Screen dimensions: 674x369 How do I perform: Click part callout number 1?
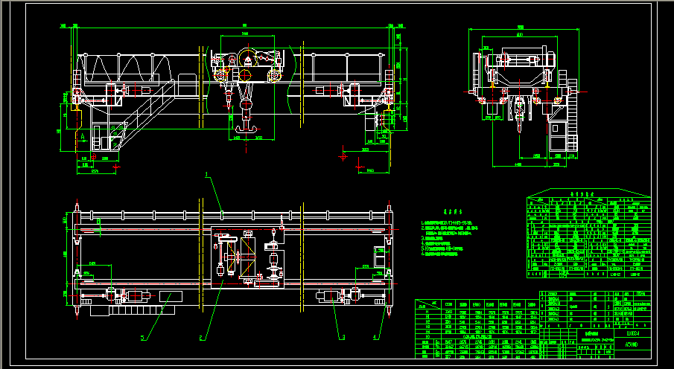(x=207, y=174)
